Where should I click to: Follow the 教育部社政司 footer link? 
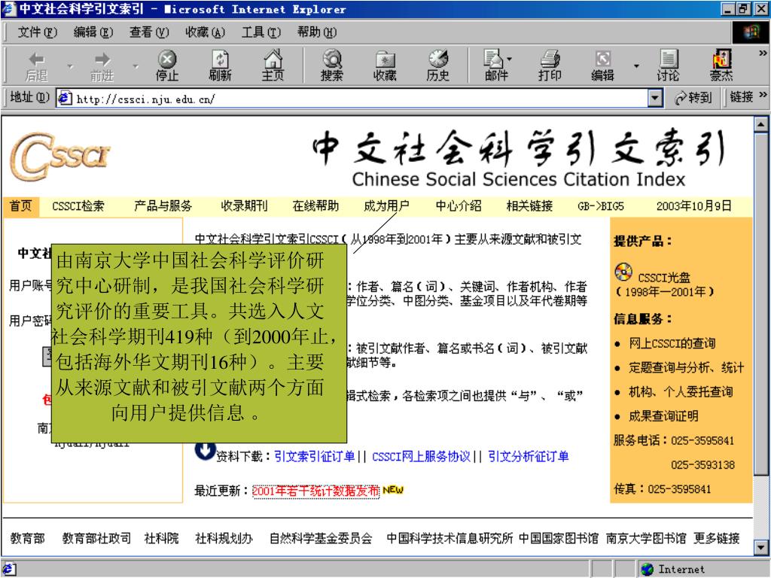(97, 539)
